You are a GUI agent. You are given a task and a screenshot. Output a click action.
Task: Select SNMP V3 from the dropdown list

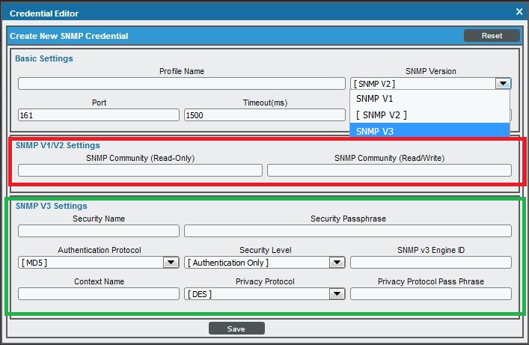[x=429, y=131]
